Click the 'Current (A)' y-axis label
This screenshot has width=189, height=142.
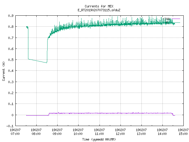pos(4,71)
